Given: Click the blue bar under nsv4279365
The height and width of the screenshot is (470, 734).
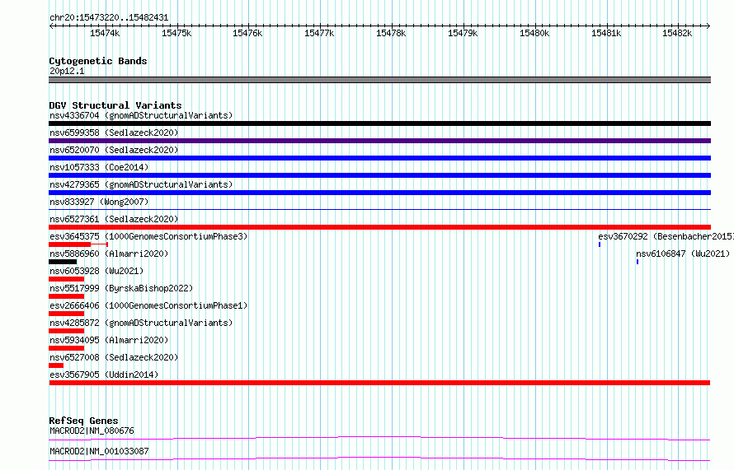Looking at the screenshot, I should pyautogui.click(x=379, y=193).
